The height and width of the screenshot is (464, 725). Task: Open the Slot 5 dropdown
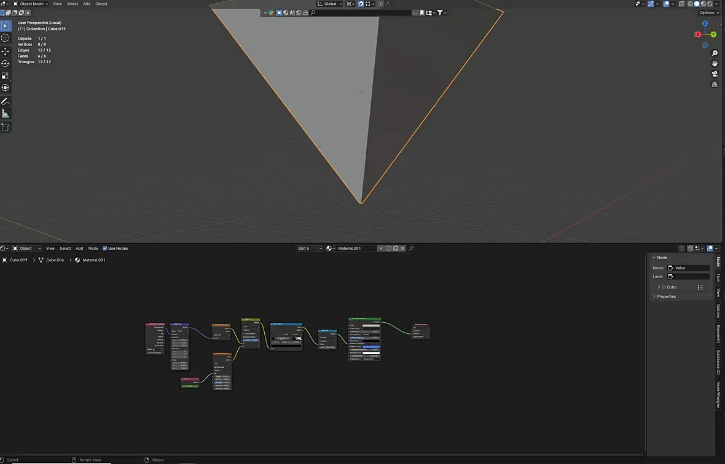pos(309,249)
